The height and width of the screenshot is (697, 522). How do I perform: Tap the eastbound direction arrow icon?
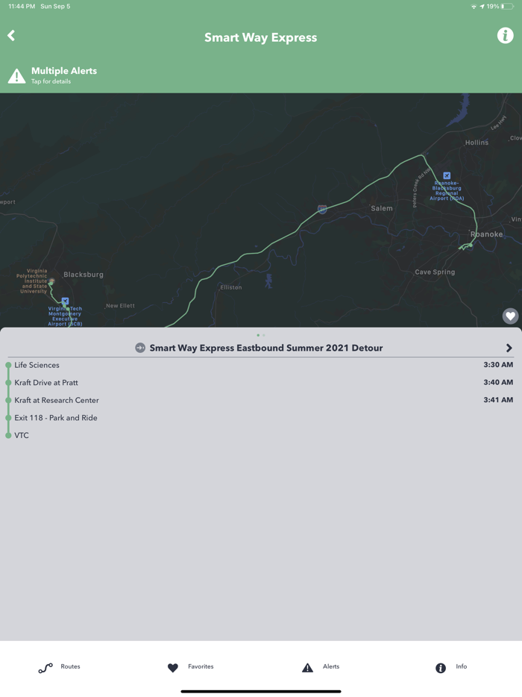click(140, 348)
